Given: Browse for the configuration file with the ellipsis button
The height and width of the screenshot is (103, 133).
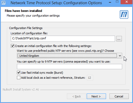Looking at the screenshot, I should pyautogui.click(x=119, y=39).
